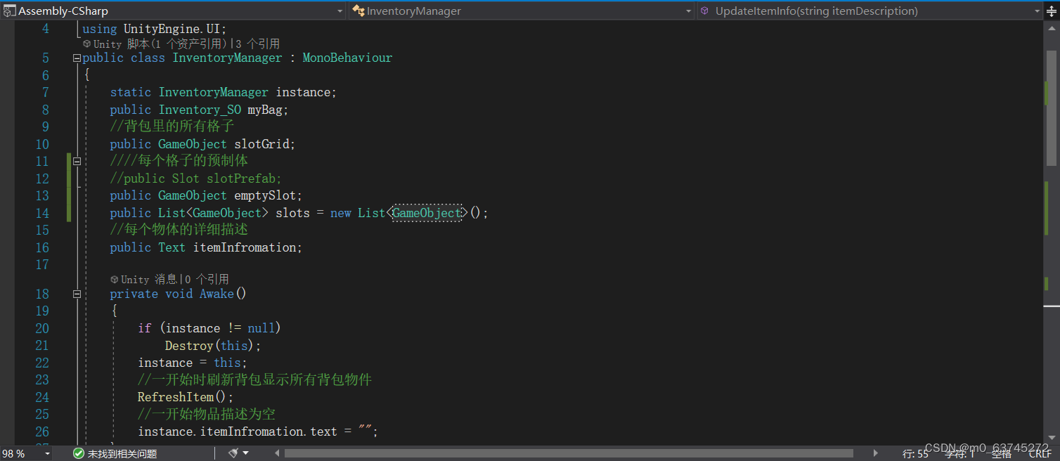The height and width of the screenshot is (461, 1060).
Task: Click the 'Inventory_SO' type on line 8
Action: tap(200, 110)
